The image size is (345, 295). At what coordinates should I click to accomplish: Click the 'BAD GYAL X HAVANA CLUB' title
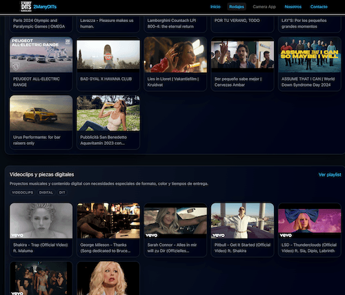[106, 79]
